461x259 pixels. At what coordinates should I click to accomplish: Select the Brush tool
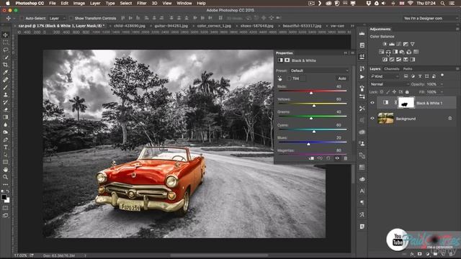tap(5, 87)
